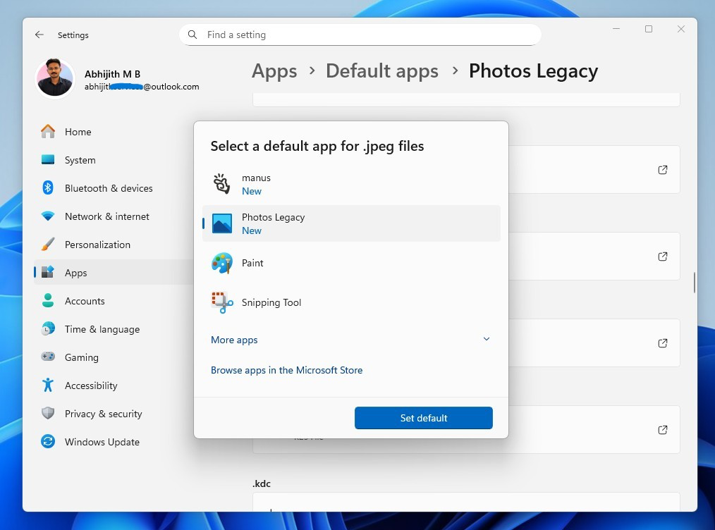
Task: Expand the More apps list
Action: pyautogui.click(x=234, y=340)
